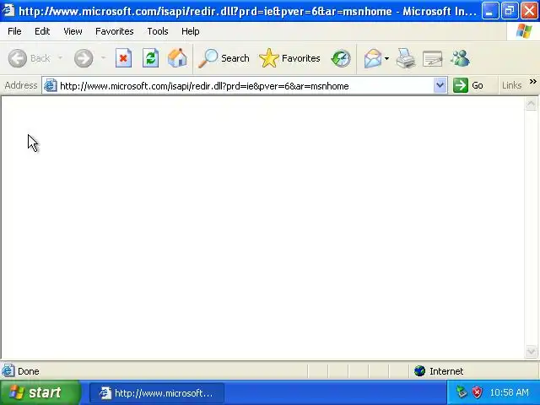The width and height of the screenshot is (540, 405).
Task: Click the green Go button
Action: (468, 85)
